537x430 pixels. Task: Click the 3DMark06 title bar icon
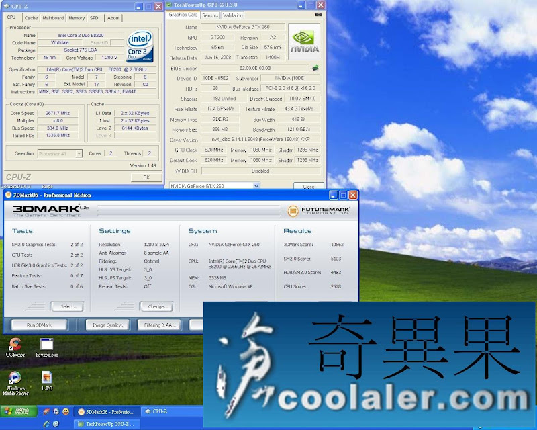(8, 195)
